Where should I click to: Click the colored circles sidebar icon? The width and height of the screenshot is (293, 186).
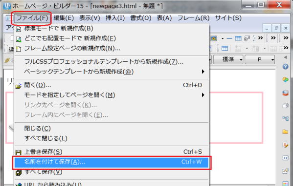pos(285,79)
